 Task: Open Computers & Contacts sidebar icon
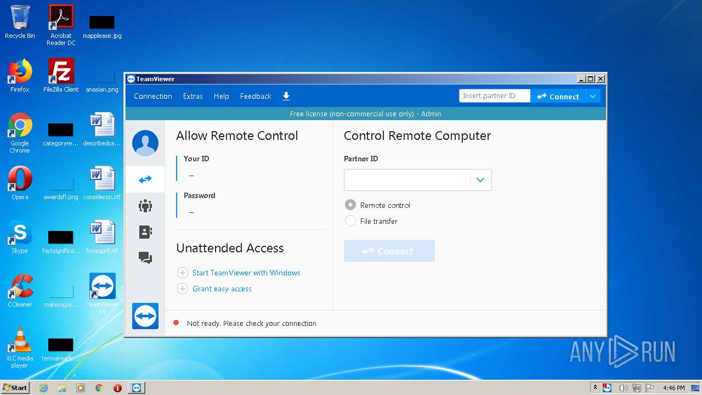(x=145, y=232)
